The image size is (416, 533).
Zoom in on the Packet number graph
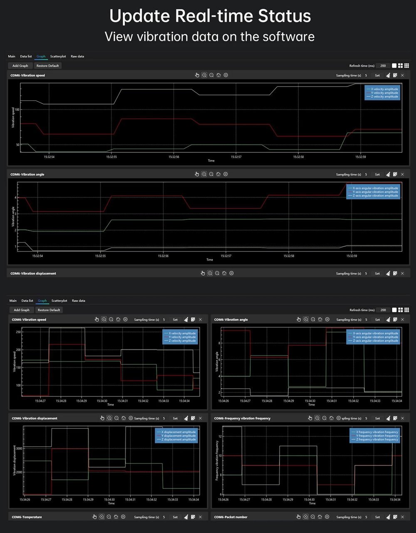coord(306,517)
